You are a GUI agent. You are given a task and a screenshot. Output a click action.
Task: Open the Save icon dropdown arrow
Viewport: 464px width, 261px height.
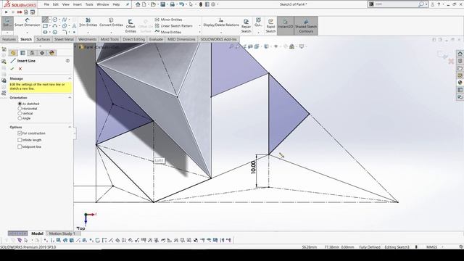[167, 4]
